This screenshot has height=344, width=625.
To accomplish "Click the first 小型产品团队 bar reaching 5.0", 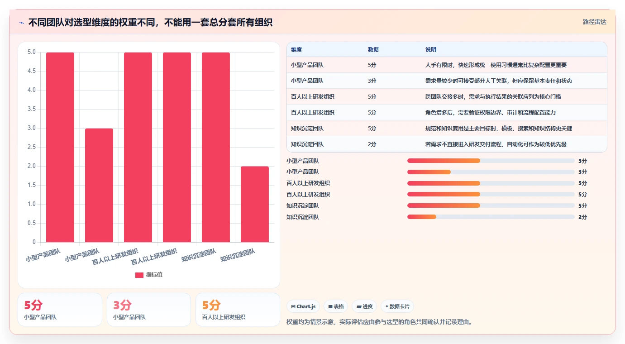I will [x=60, y=147].
